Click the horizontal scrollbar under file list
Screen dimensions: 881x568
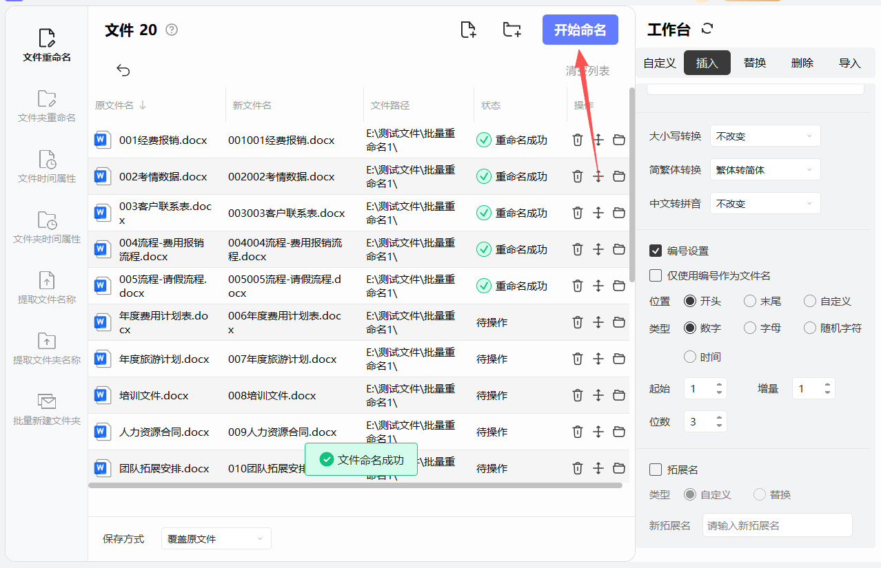tap(355, 485)
